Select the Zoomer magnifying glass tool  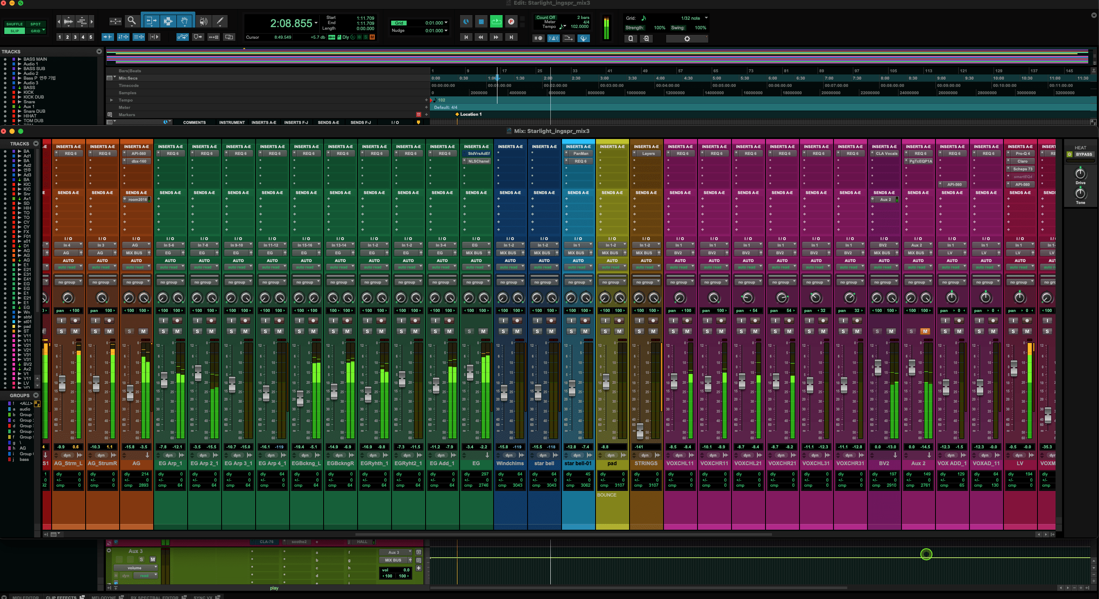(132, 21)
